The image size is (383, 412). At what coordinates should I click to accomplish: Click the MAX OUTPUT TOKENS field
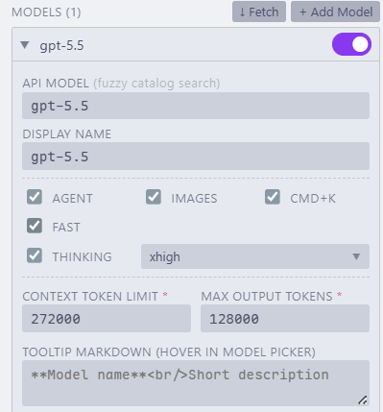[x=285, y=319]
